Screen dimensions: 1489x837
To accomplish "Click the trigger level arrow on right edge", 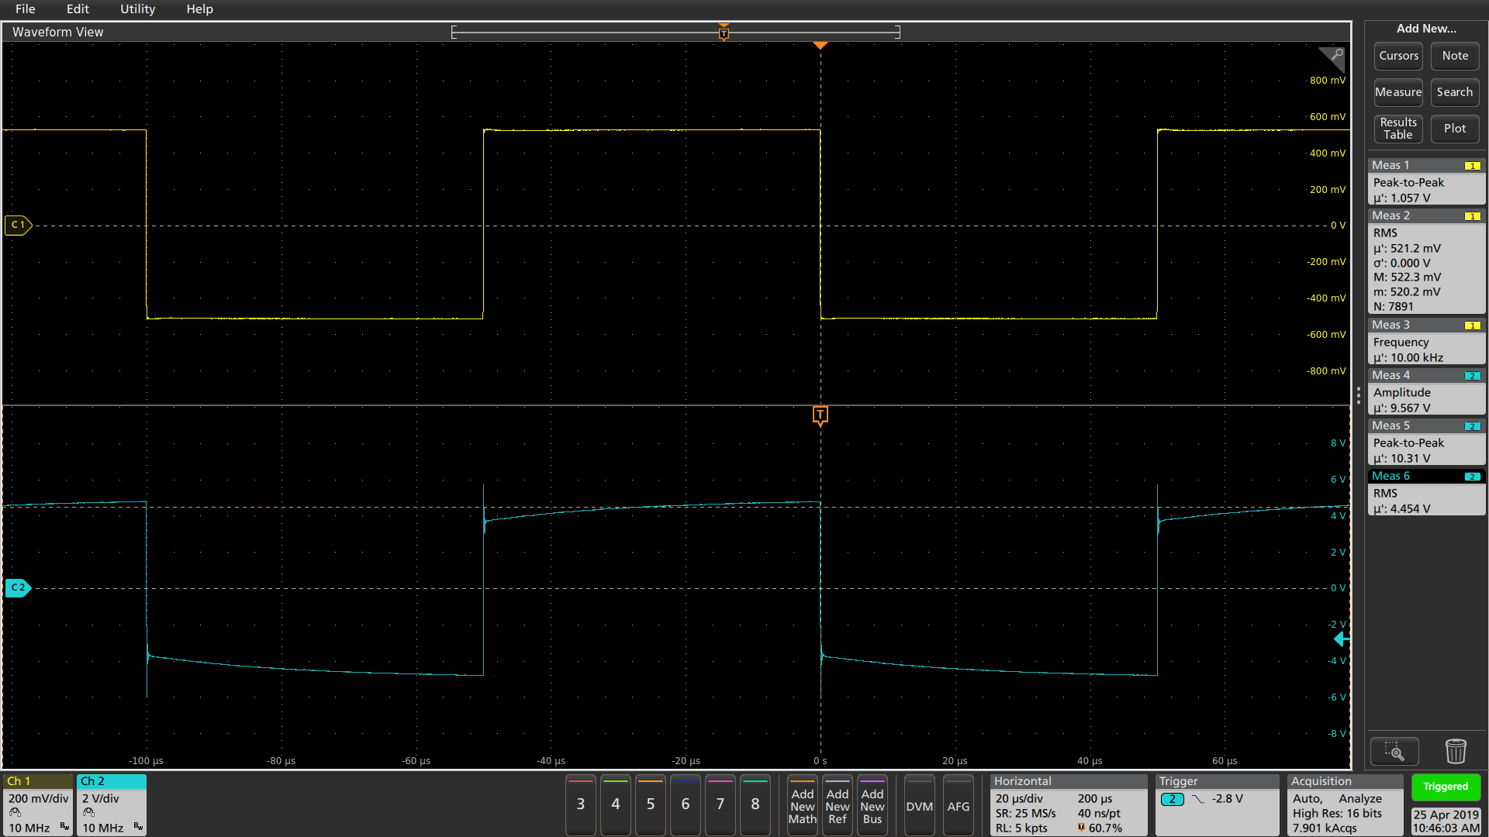I will coord(1341,639).
